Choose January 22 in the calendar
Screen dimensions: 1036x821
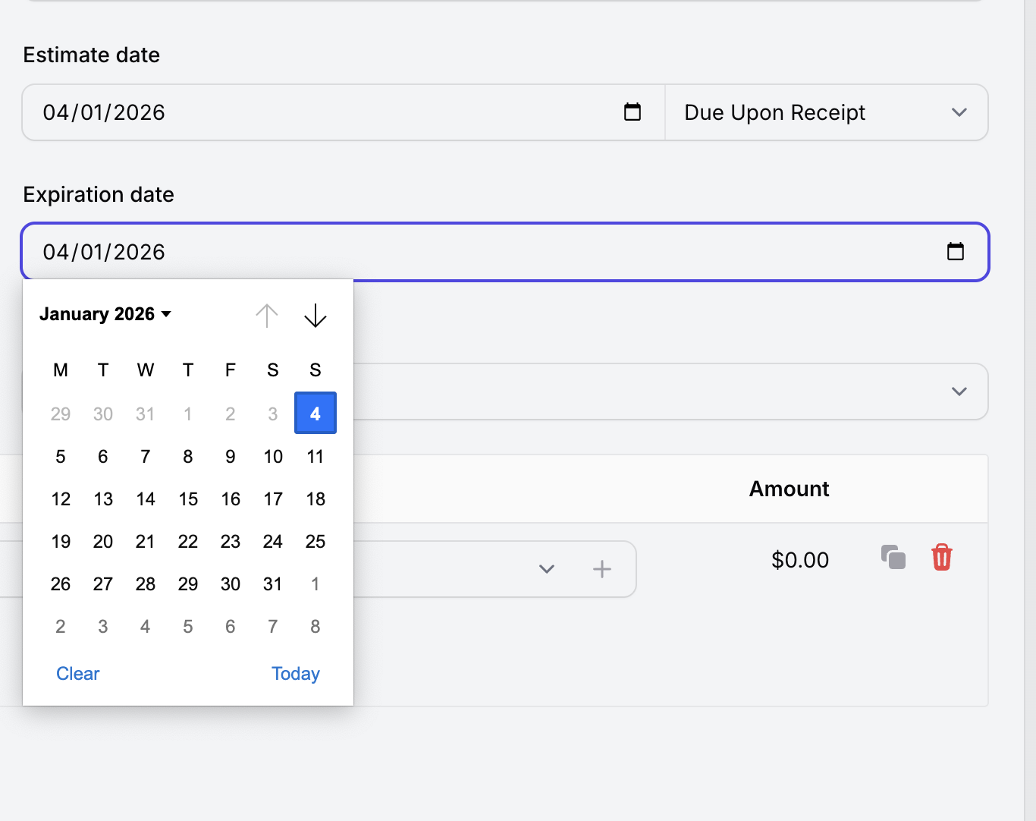(188, 542)
